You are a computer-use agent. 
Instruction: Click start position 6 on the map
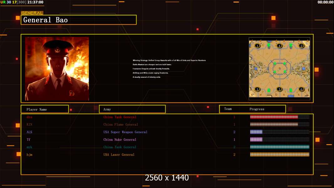[301, 89]
